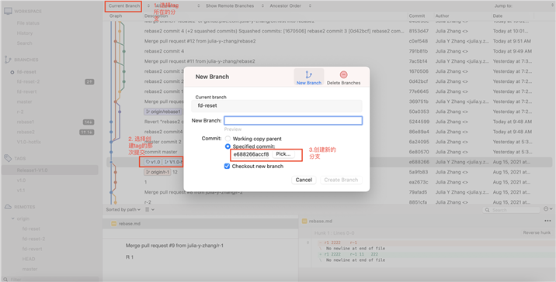The width and height of the screenshot is (556, 282).
Task: Select the local master branch
Action: pyautogui.click(x=25, y=102)
